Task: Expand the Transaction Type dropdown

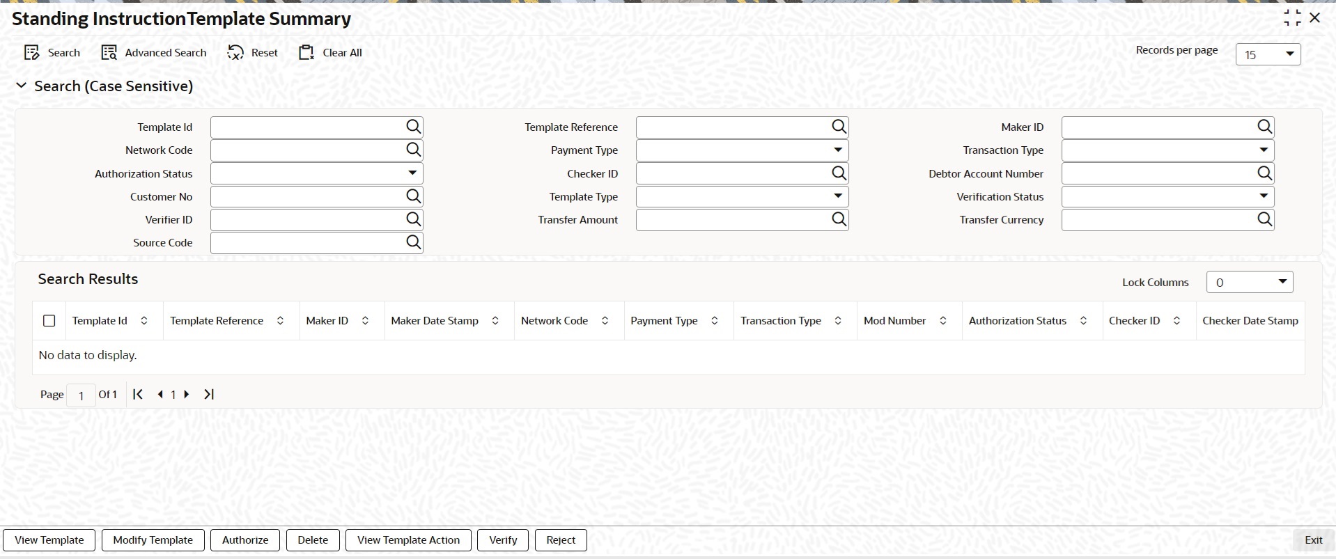Action: (1167, 150)
